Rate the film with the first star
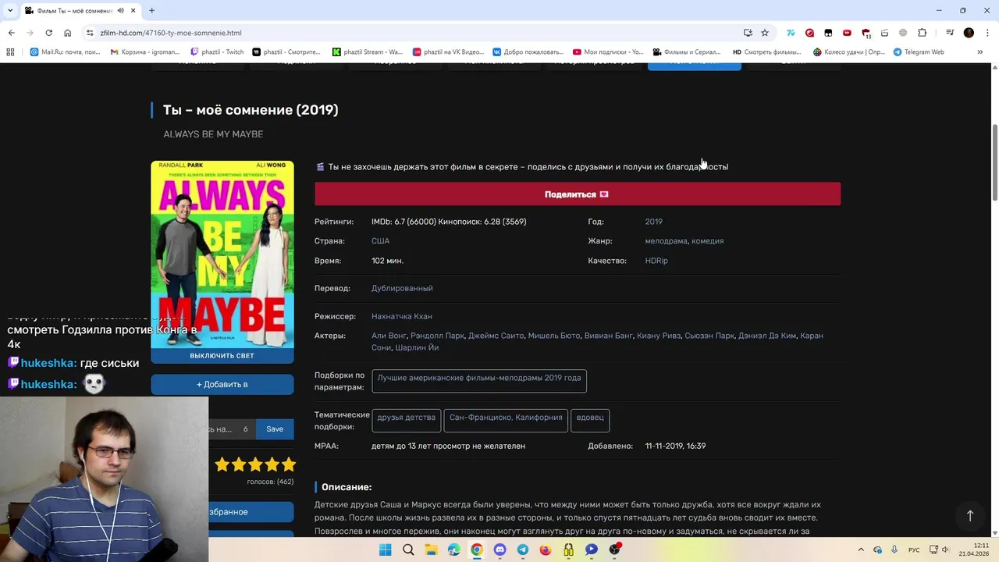 pyautogui.click(x=222, y=465)
